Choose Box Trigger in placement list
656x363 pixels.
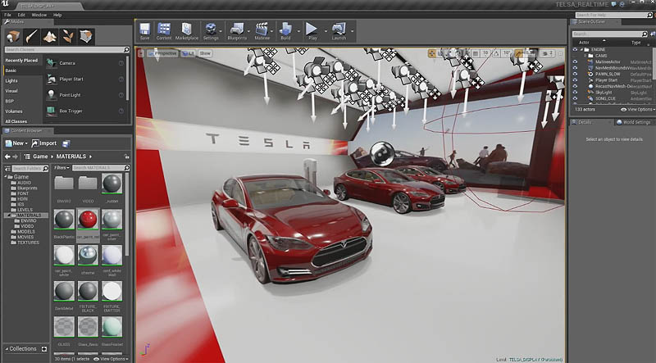[x=85, y=111]
